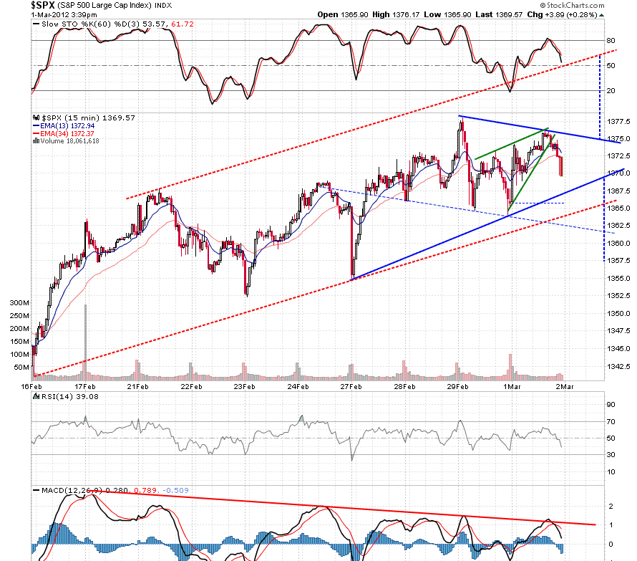This screenshot has height=561, width=637.
Task: Click the 50M volume axis label
Action: (x=21, y=368)
